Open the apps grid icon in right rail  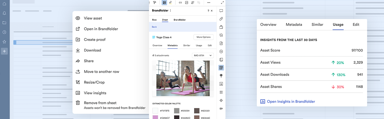point(221,92)
